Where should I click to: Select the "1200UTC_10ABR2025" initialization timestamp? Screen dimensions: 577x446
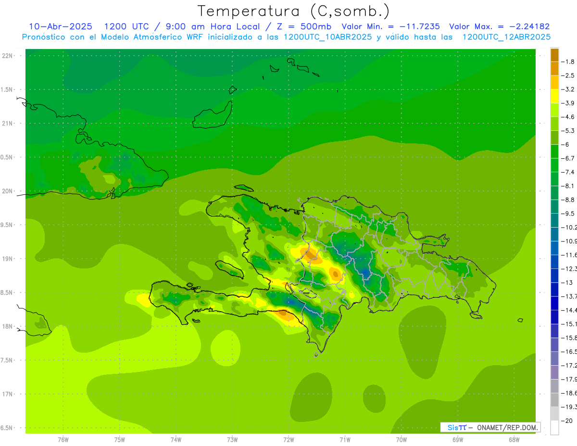[x=328, y=37]
